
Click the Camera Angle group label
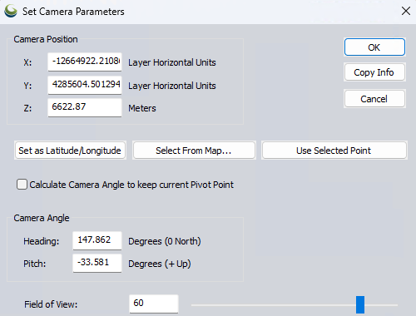pos(42,218)
